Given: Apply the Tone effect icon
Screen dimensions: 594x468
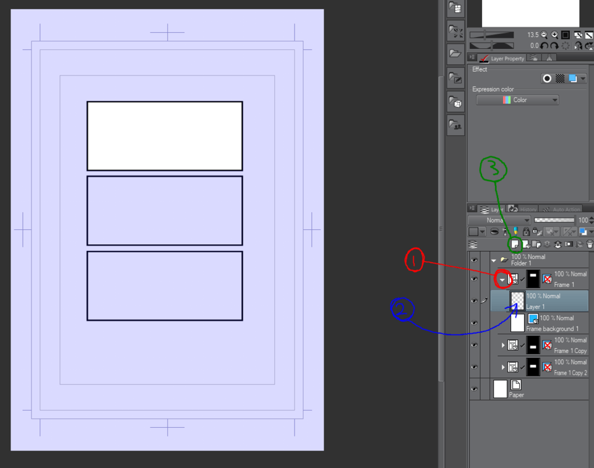Looking at the screenshot, I should [560, 79].
